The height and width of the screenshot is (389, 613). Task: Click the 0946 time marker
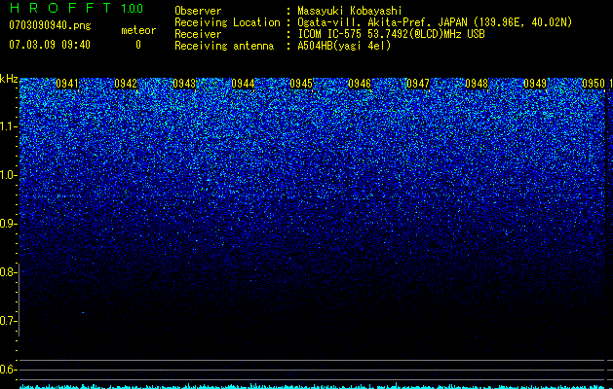tap(360, 84)
